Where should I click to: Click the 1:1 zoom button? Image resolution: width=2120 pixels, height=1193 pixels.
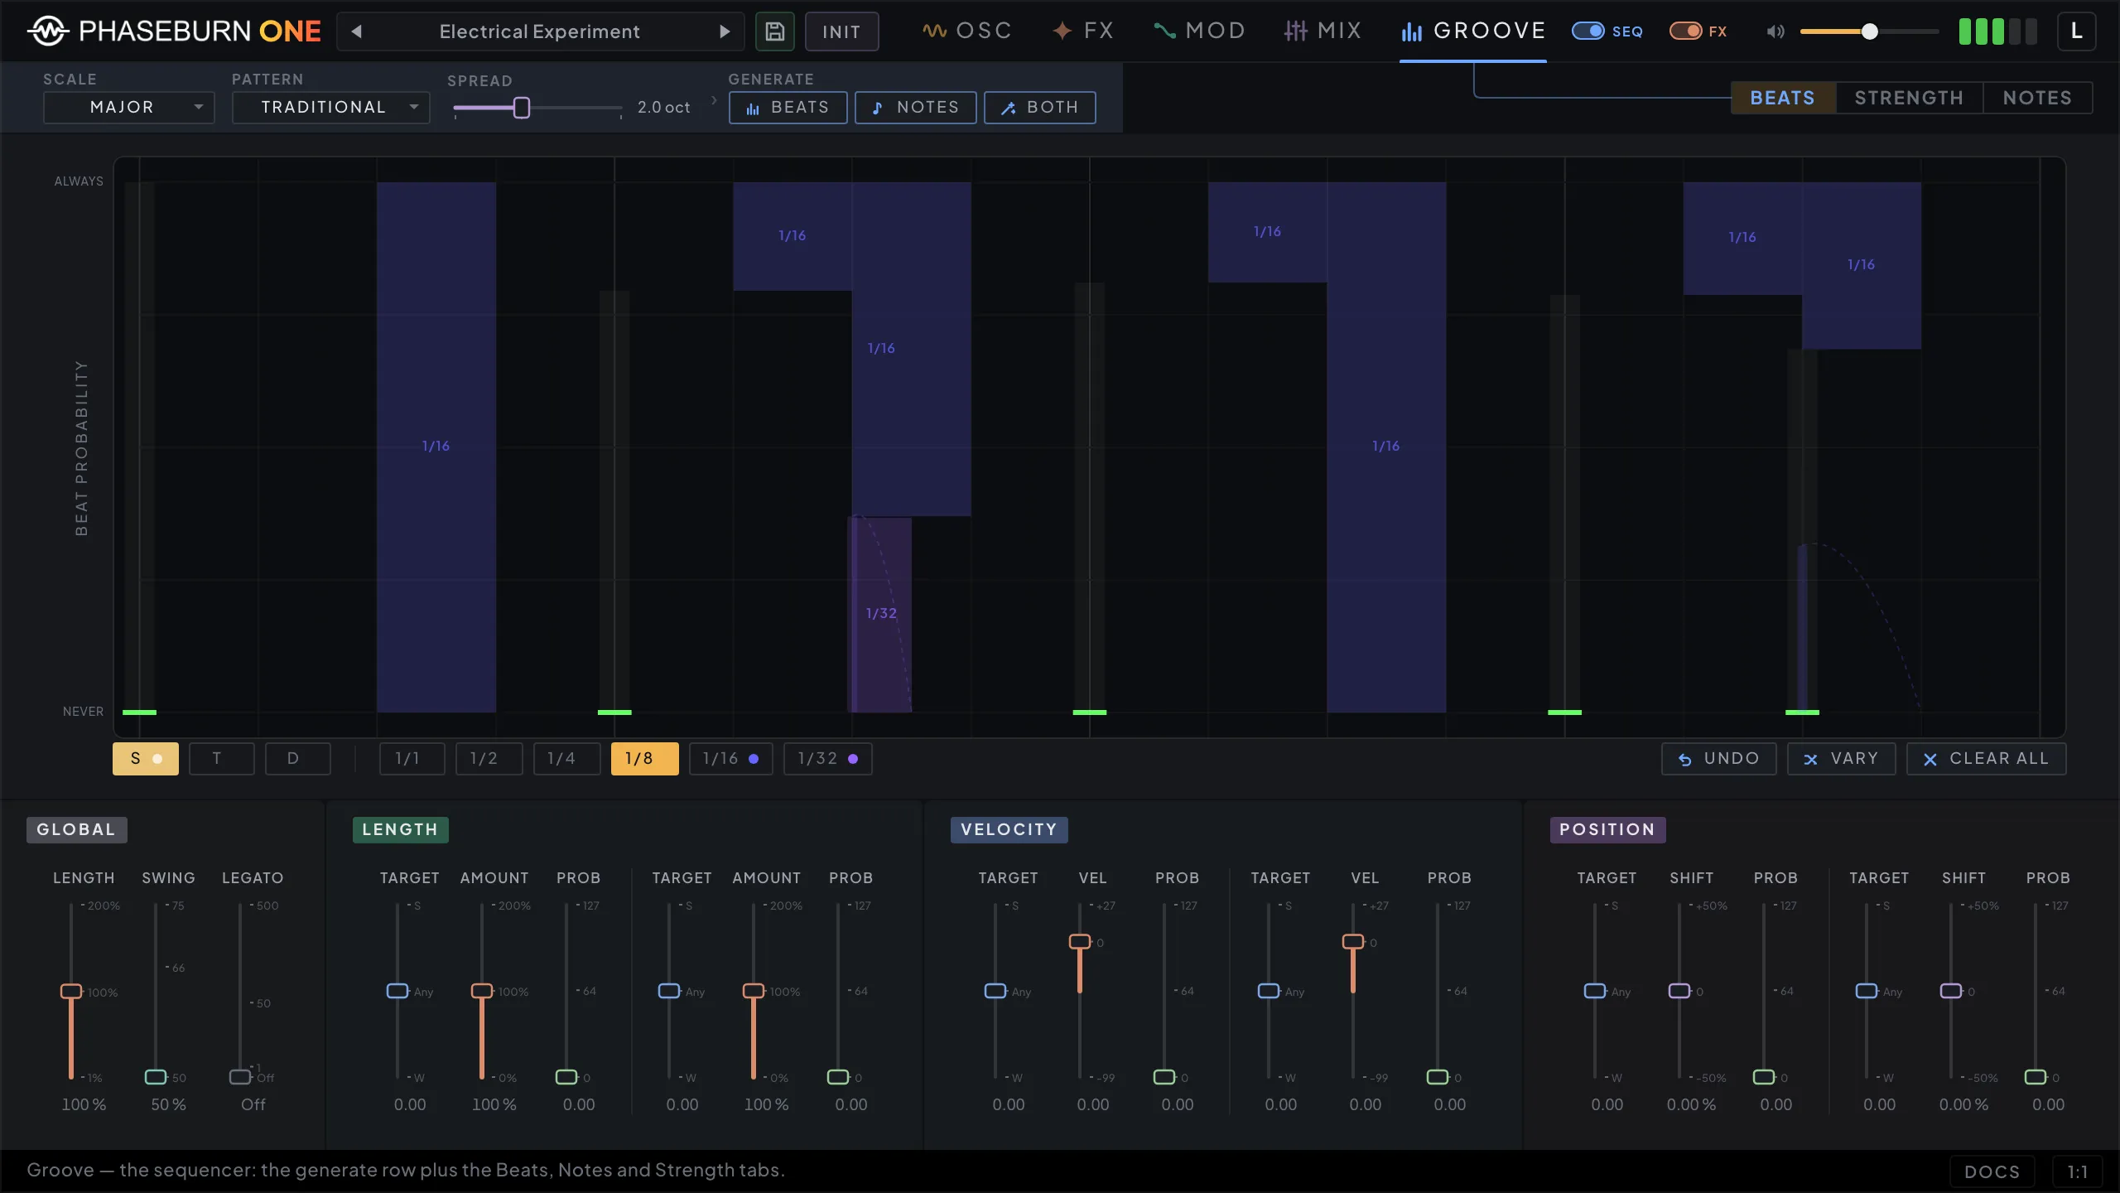pos(2077,1171)
